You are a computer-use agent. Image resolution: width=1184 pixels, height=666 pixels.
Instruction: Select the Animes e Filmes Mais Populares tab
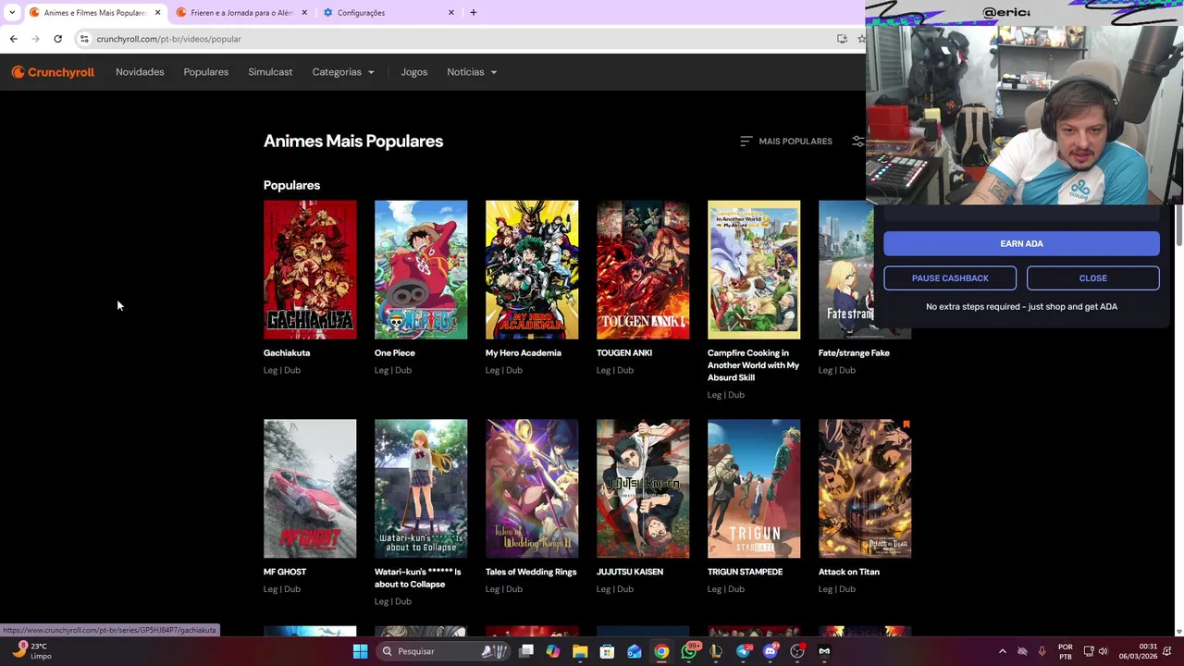[94, 13]
